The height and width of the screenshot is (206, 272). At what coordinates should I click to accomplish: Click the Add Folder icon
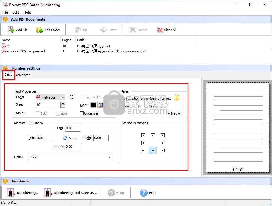pyautogui.click(x=40, y=30)
